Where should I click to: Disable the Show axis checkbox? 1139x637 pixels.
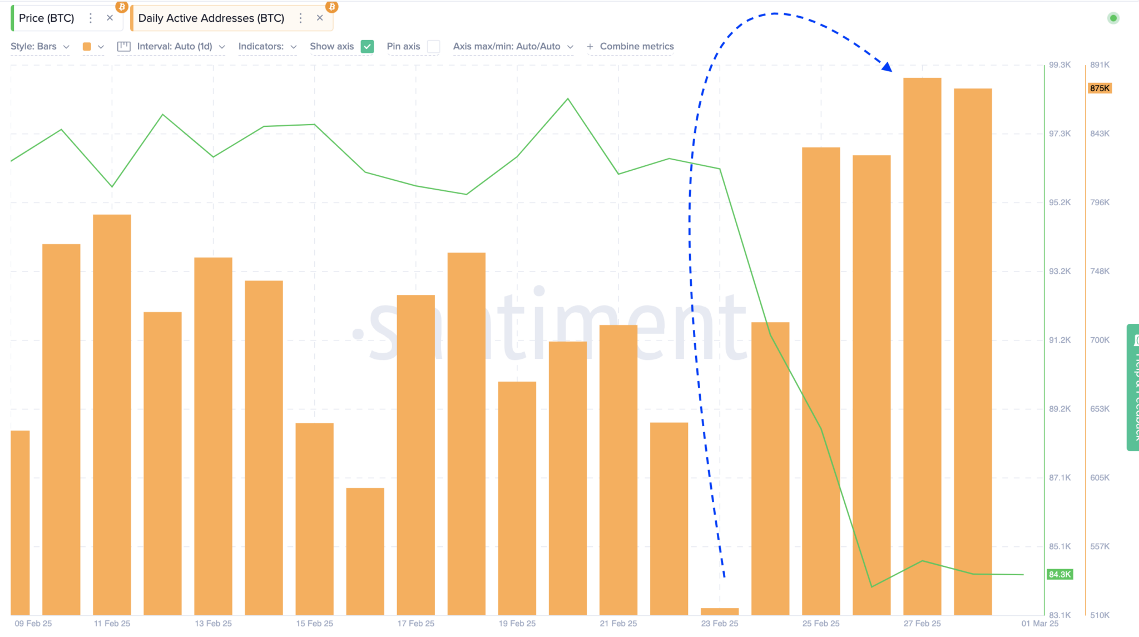[367, 46]
